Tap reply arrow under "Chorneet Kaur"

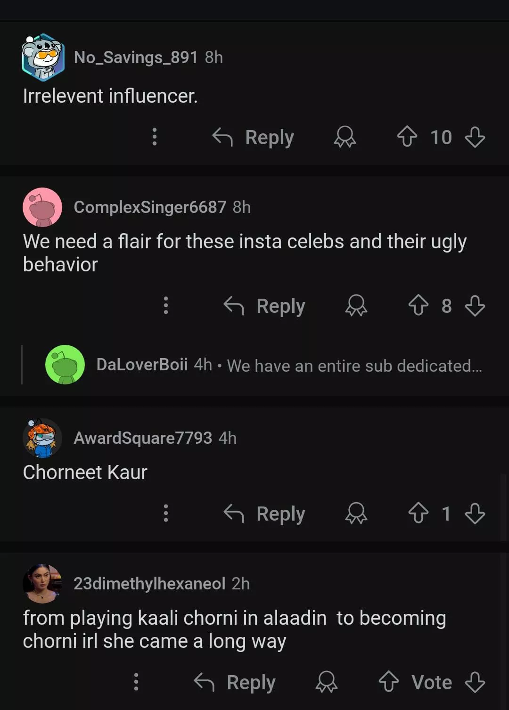234,513
